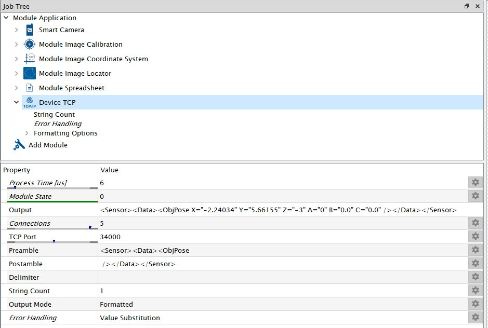488x328 pixels.
Task: Open gear settings for Module State row
Action: coord(475,196)
